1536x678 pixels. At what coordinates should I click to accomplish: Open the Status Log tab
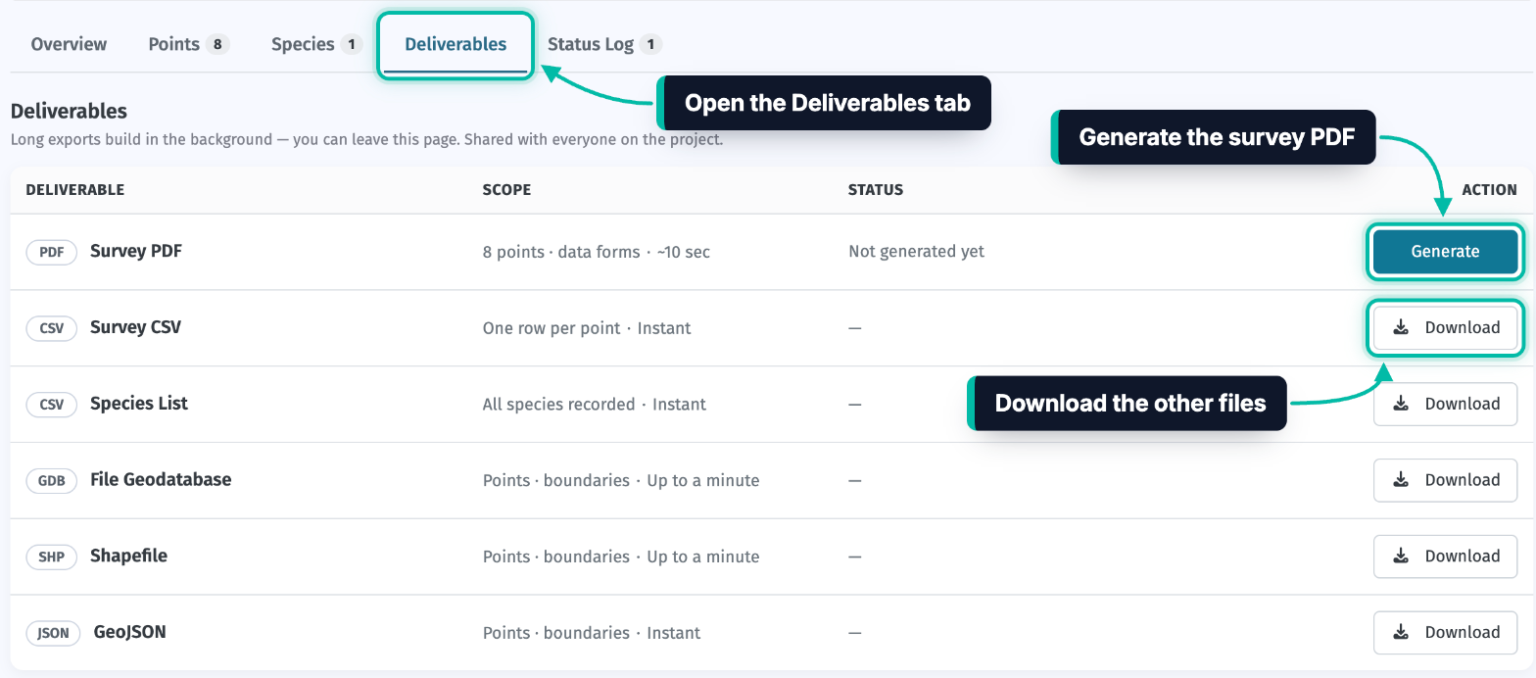coord(604,44)
